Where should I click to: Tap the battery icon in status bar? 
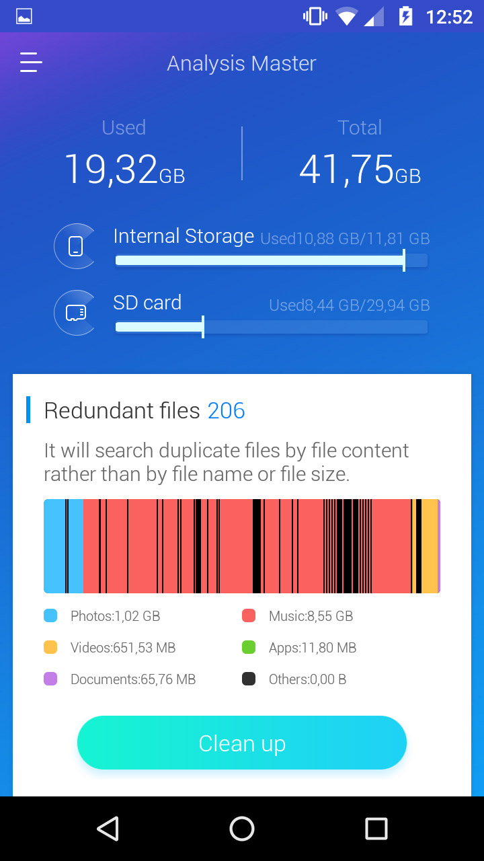point(405,16)
